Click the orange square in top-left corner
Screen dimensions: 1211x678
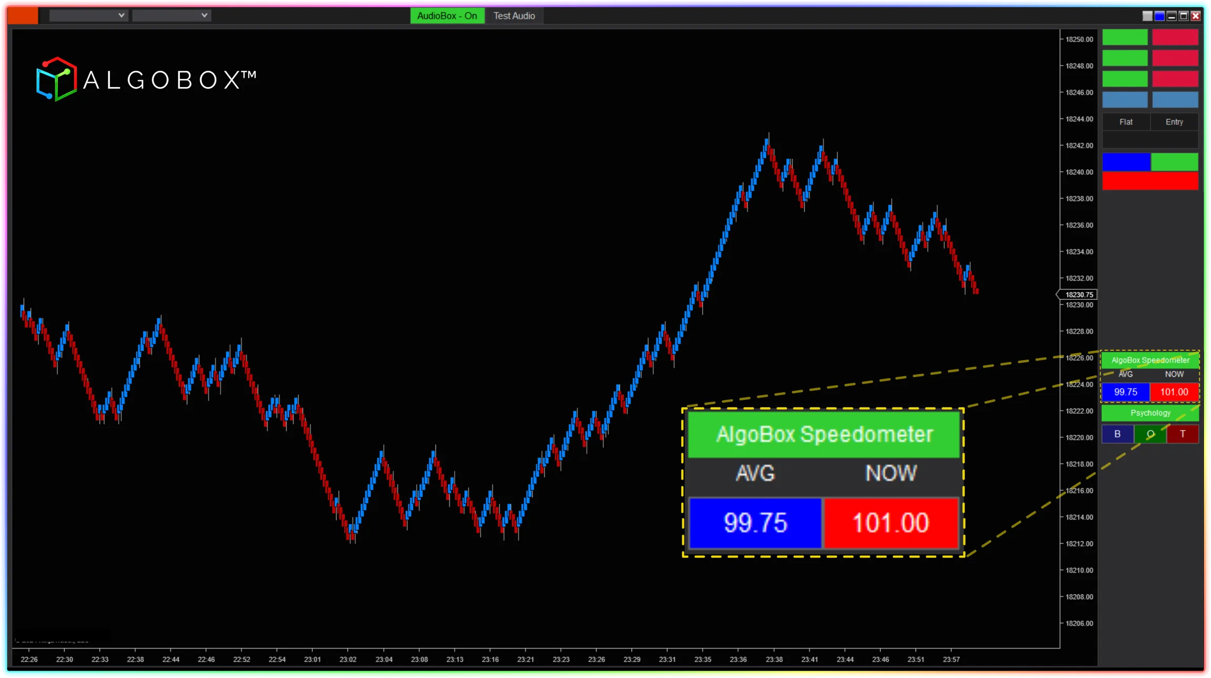click(x=23, y=16)
